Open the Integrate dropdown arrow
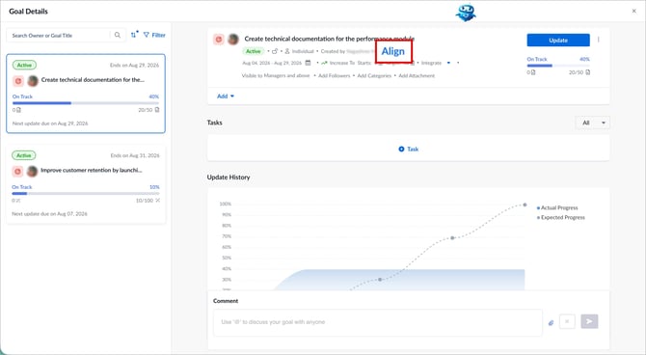The width and height of the screenshot is (646, 355). point(448,63)
